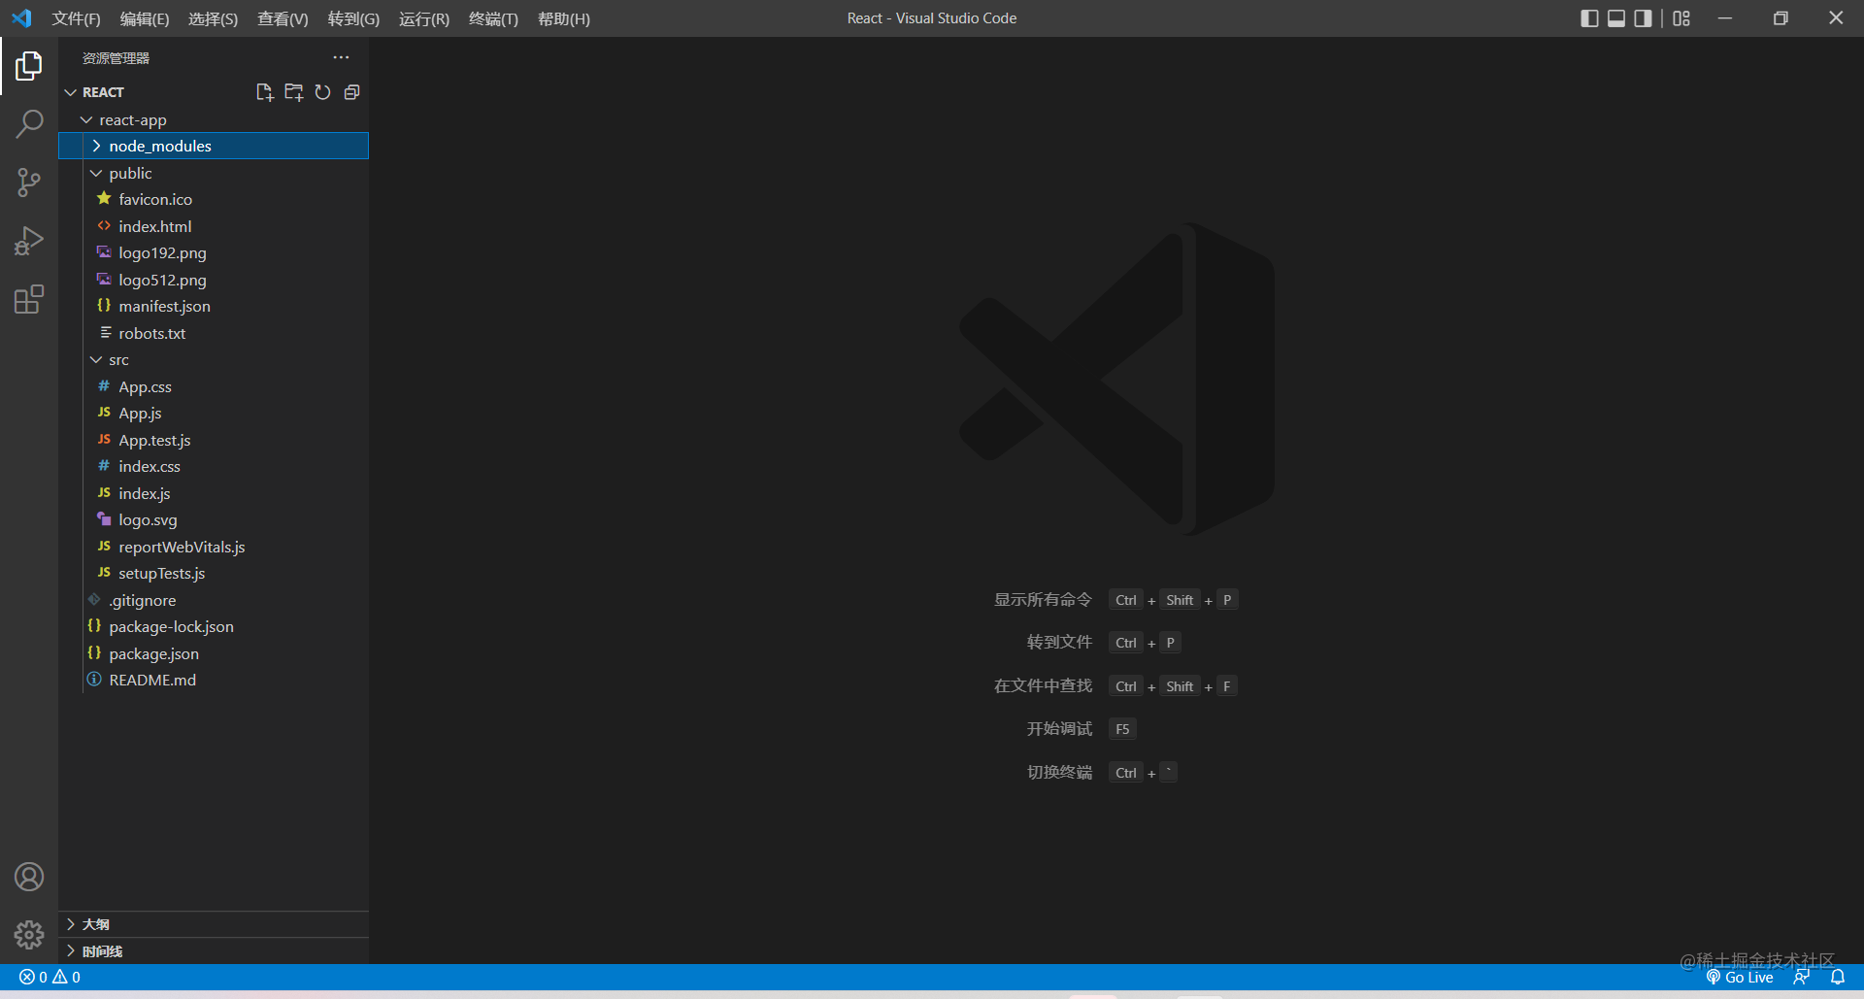Click the New Folder icon in explorer
Screen dimensions: 1864x999
click(293, 92)
